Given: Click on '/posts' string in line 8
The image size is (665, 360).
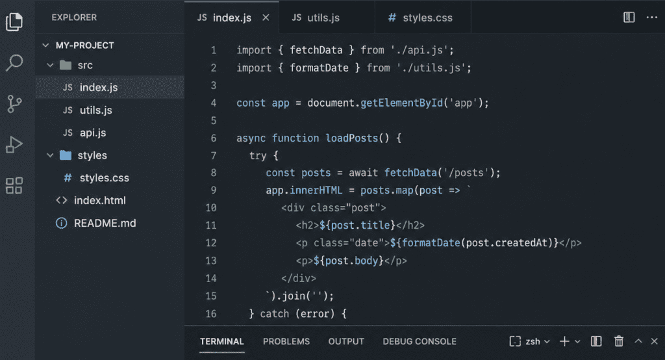Looking at the screenshot, I should (466, 173).
